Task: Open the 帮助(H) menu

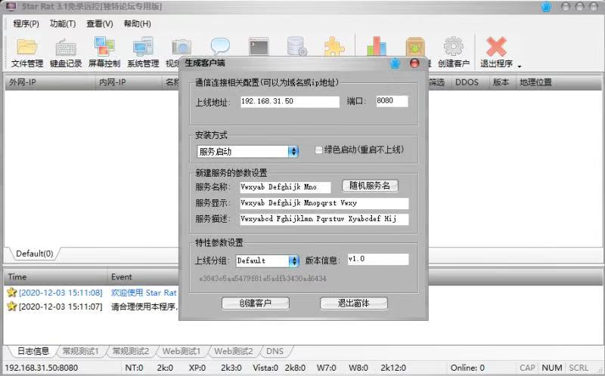Action: (x=137, y=23)
